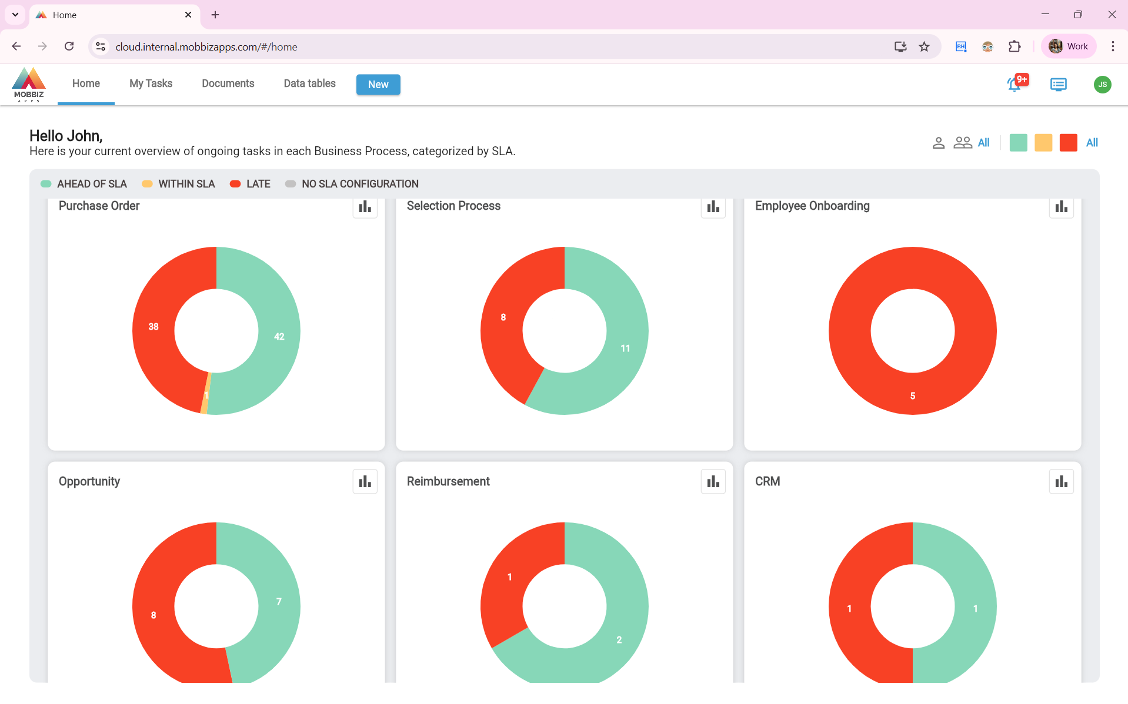Screen dimensions: 1128x704
Task: Open the Work profile button
Action: click(x=1069, y=46)
